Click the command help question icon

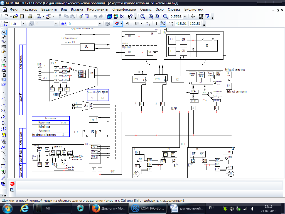click(12, 190)
